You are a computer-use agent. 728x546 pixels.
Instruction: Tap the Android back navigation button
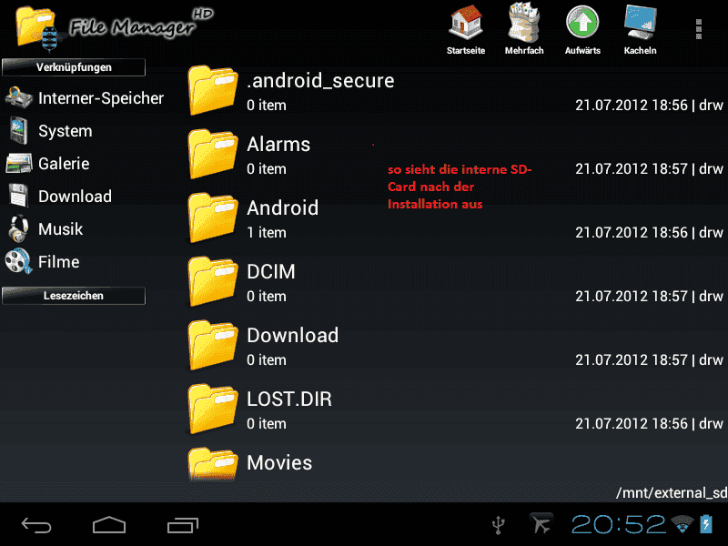(36, 525)
